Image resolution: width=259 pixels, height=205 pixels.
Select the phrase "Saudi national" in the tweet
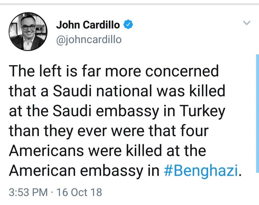87,92
